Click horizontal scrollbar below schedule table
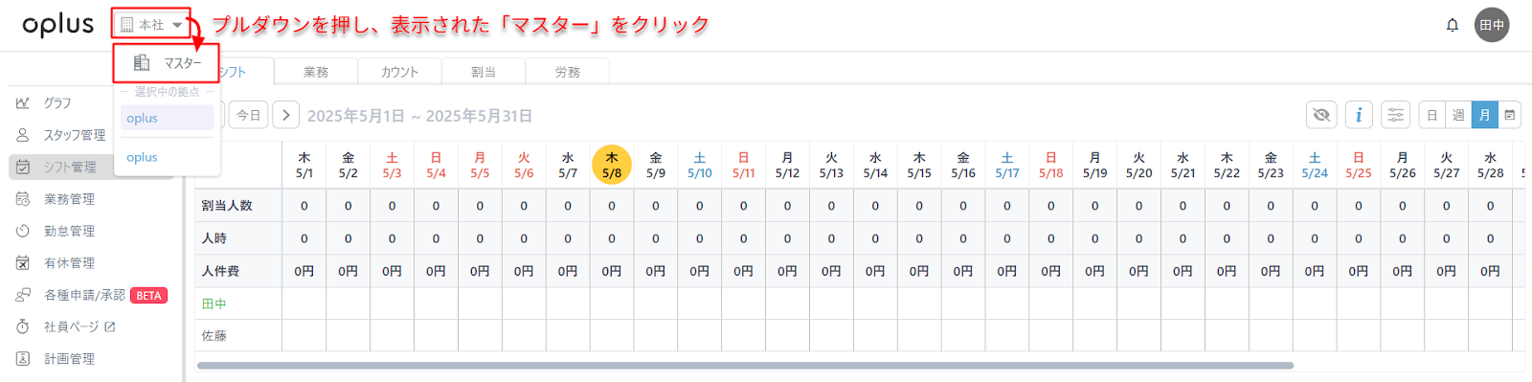This screenshot has height=382, width=1532. 745,365
